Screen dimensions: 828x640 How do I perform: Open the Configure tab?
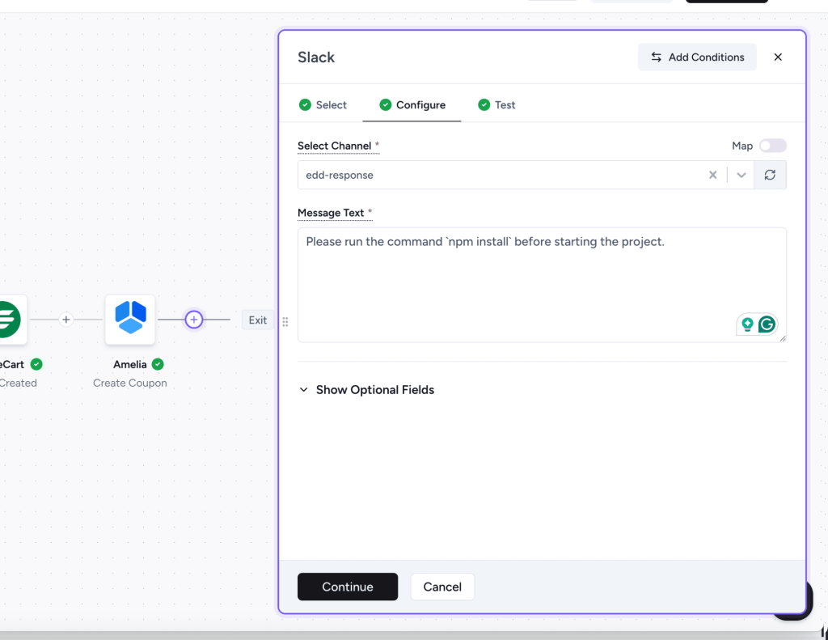pos(412,105)
